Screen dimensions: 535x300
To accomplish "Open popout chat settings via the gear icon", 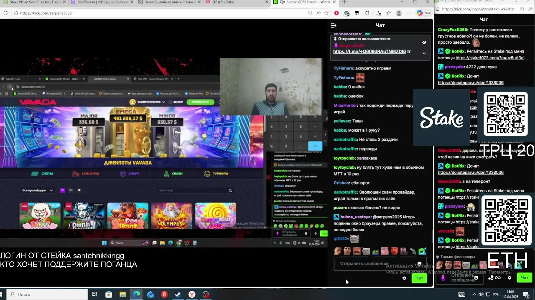I will tap(509, 278).
